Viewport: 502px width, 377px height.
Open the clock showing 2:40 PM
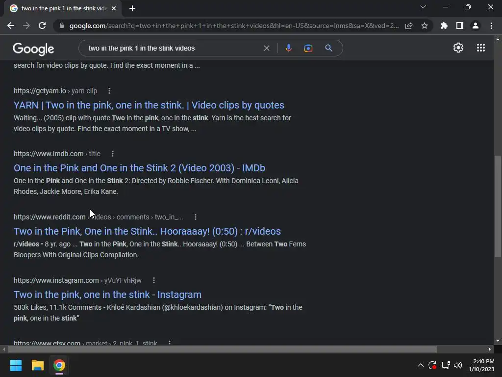481,365
